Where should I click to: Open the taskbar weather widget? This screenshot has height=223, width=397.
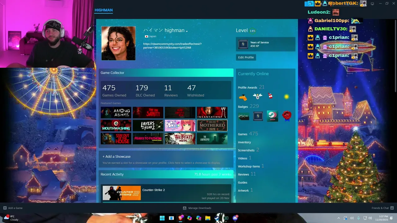pos(11,218)
